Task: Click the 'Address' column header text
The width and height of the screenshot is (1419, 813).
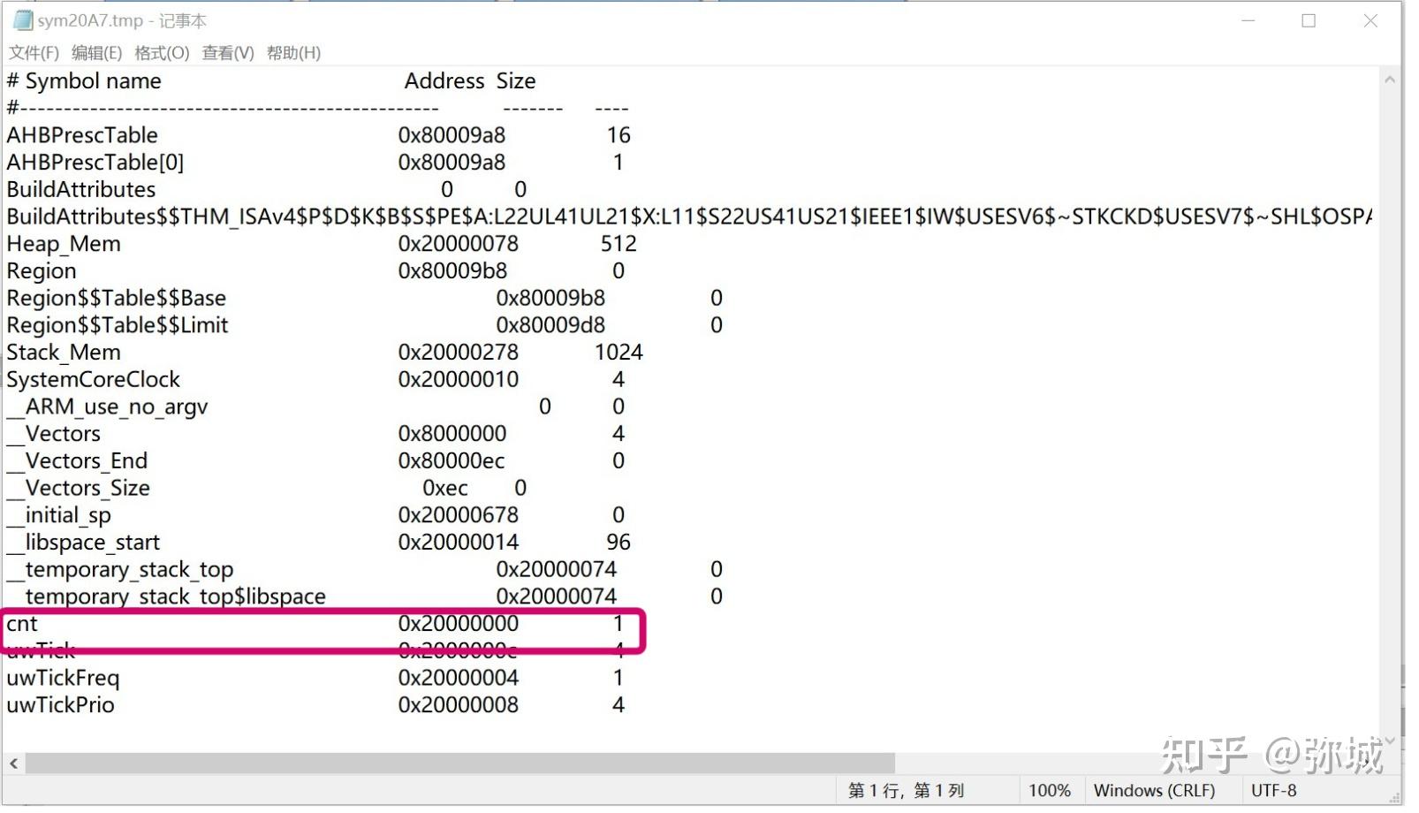Action: tap(444, 81)
